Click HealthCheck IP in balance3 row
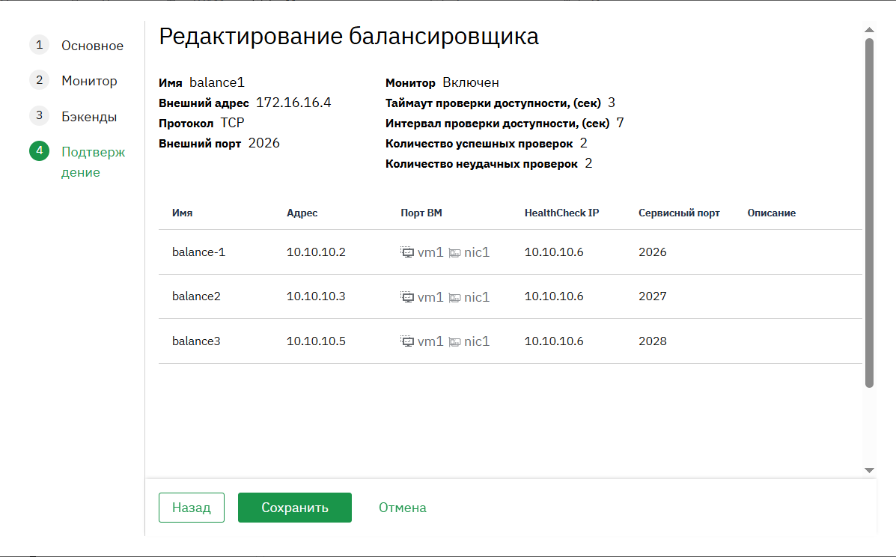 click(554, 341)
